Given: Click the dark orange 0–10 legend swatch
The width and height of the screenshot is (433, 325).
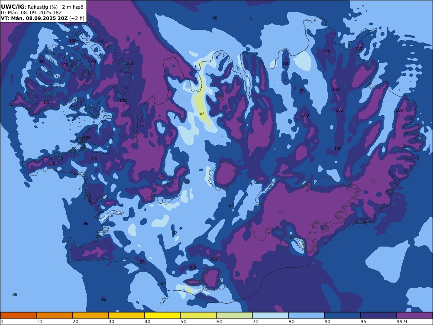Looking at the screenshot, I should point(19,315).
